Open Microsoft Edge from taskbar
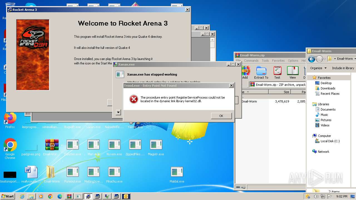The image size is (356, 200). point(60,196)
